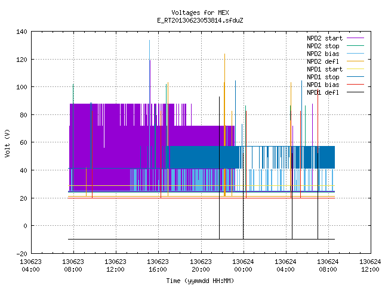The height and width of the screenshot is (286, 382).
Task: Select the 'NPD1 stop' legend label
Action: click(x=323, y=77)
